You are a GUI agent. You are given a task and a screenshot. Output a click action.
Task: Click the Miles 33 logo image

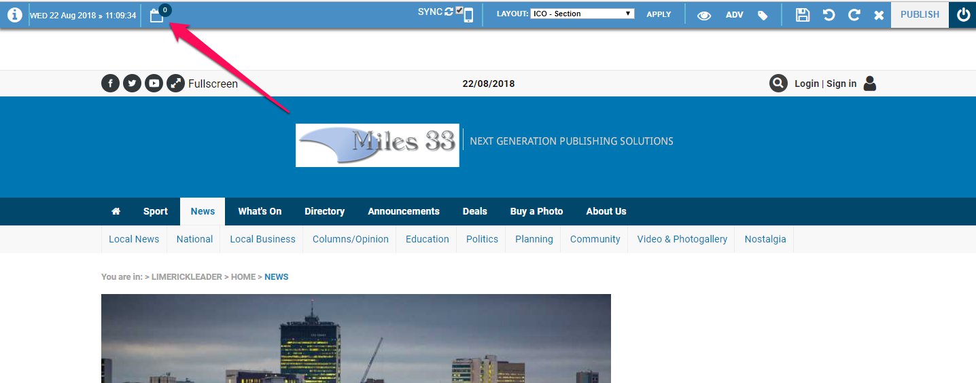[377, 145]
